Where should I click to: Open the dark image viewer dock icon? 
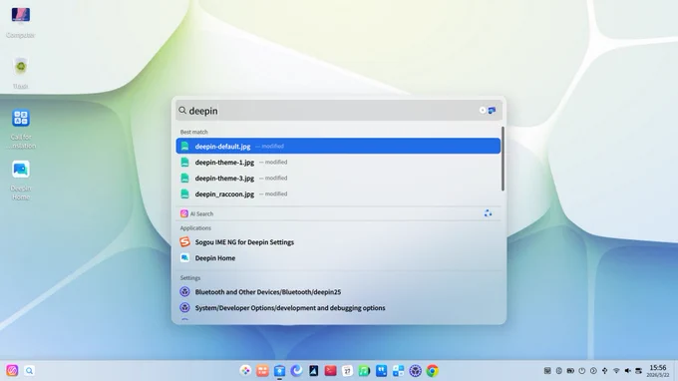pyautogui.click(x=313, y=371)
